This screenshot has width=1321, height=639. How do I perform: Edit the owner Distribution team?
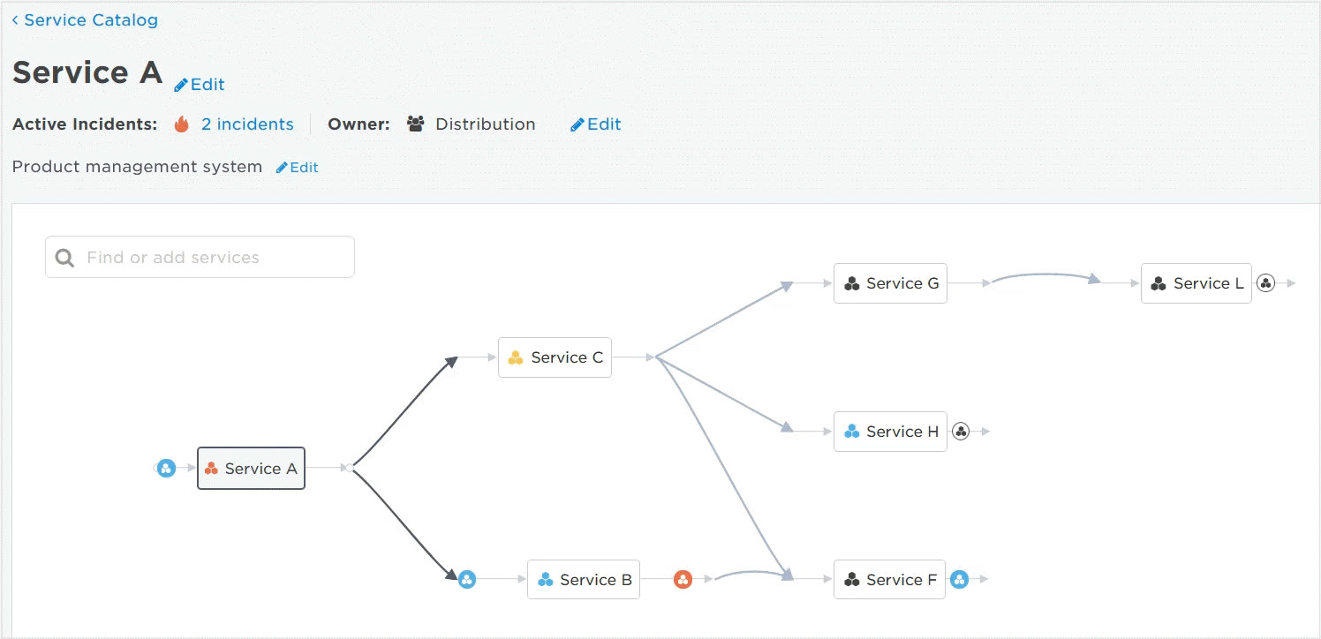596,124
